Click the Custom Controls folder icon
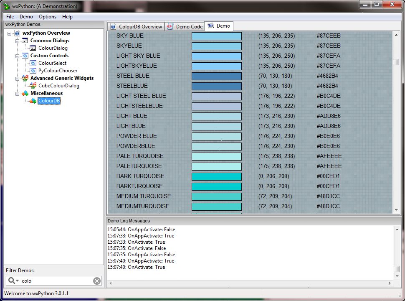This screenshot has width=405, height=301. coord(25,56)
